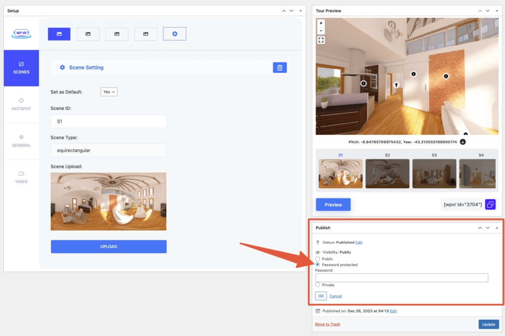
Task: Click the WP VR logo
Action: tap(21, 34)
